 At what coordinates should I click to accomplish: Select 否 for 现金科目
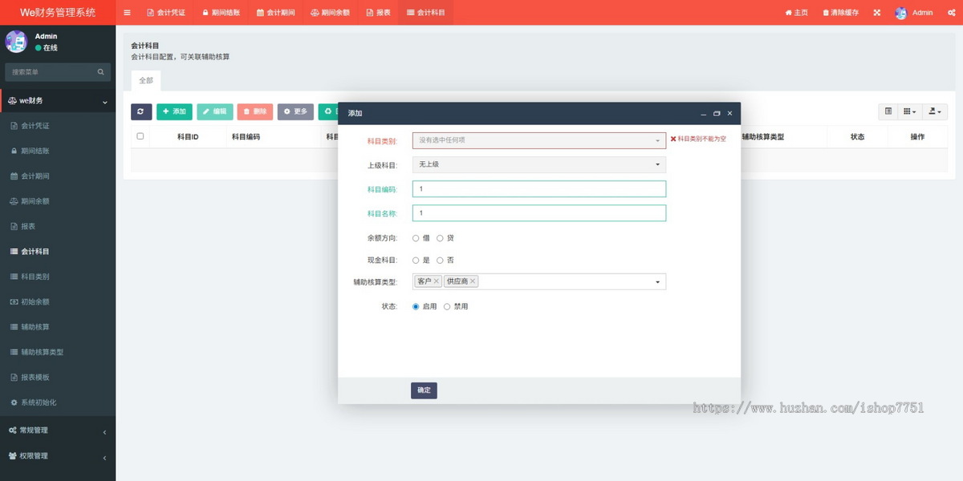click(440, 261)
